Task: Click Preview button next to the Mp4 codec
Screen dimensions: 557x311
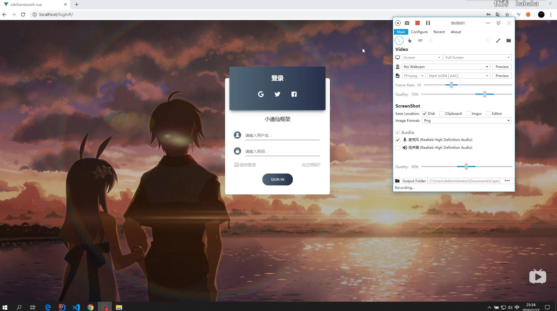Action: click(502, 76)
